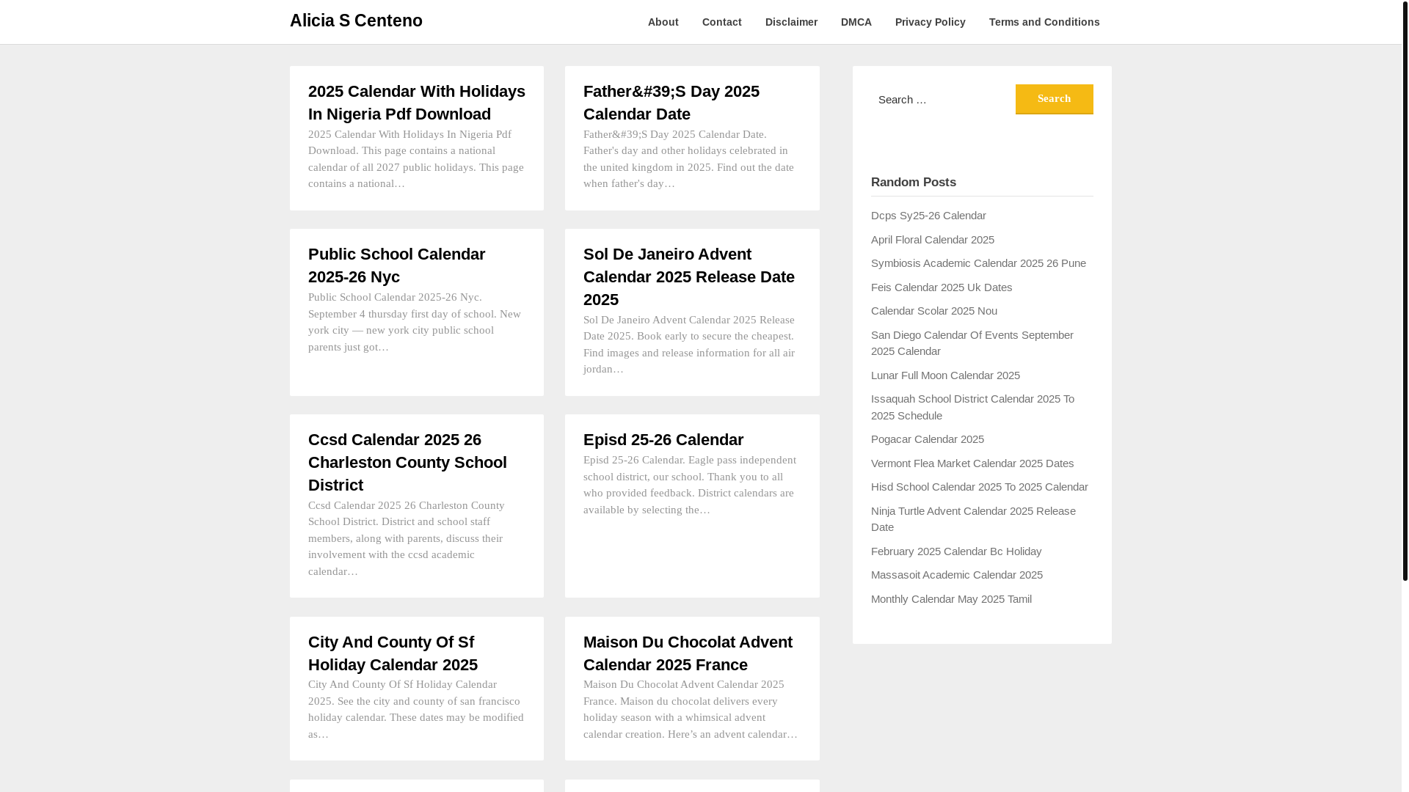Image resolution: width=1409 pixels, height=792 pixels.
Task: View the Privacy Policy page
Action: (x=930, y=22)
